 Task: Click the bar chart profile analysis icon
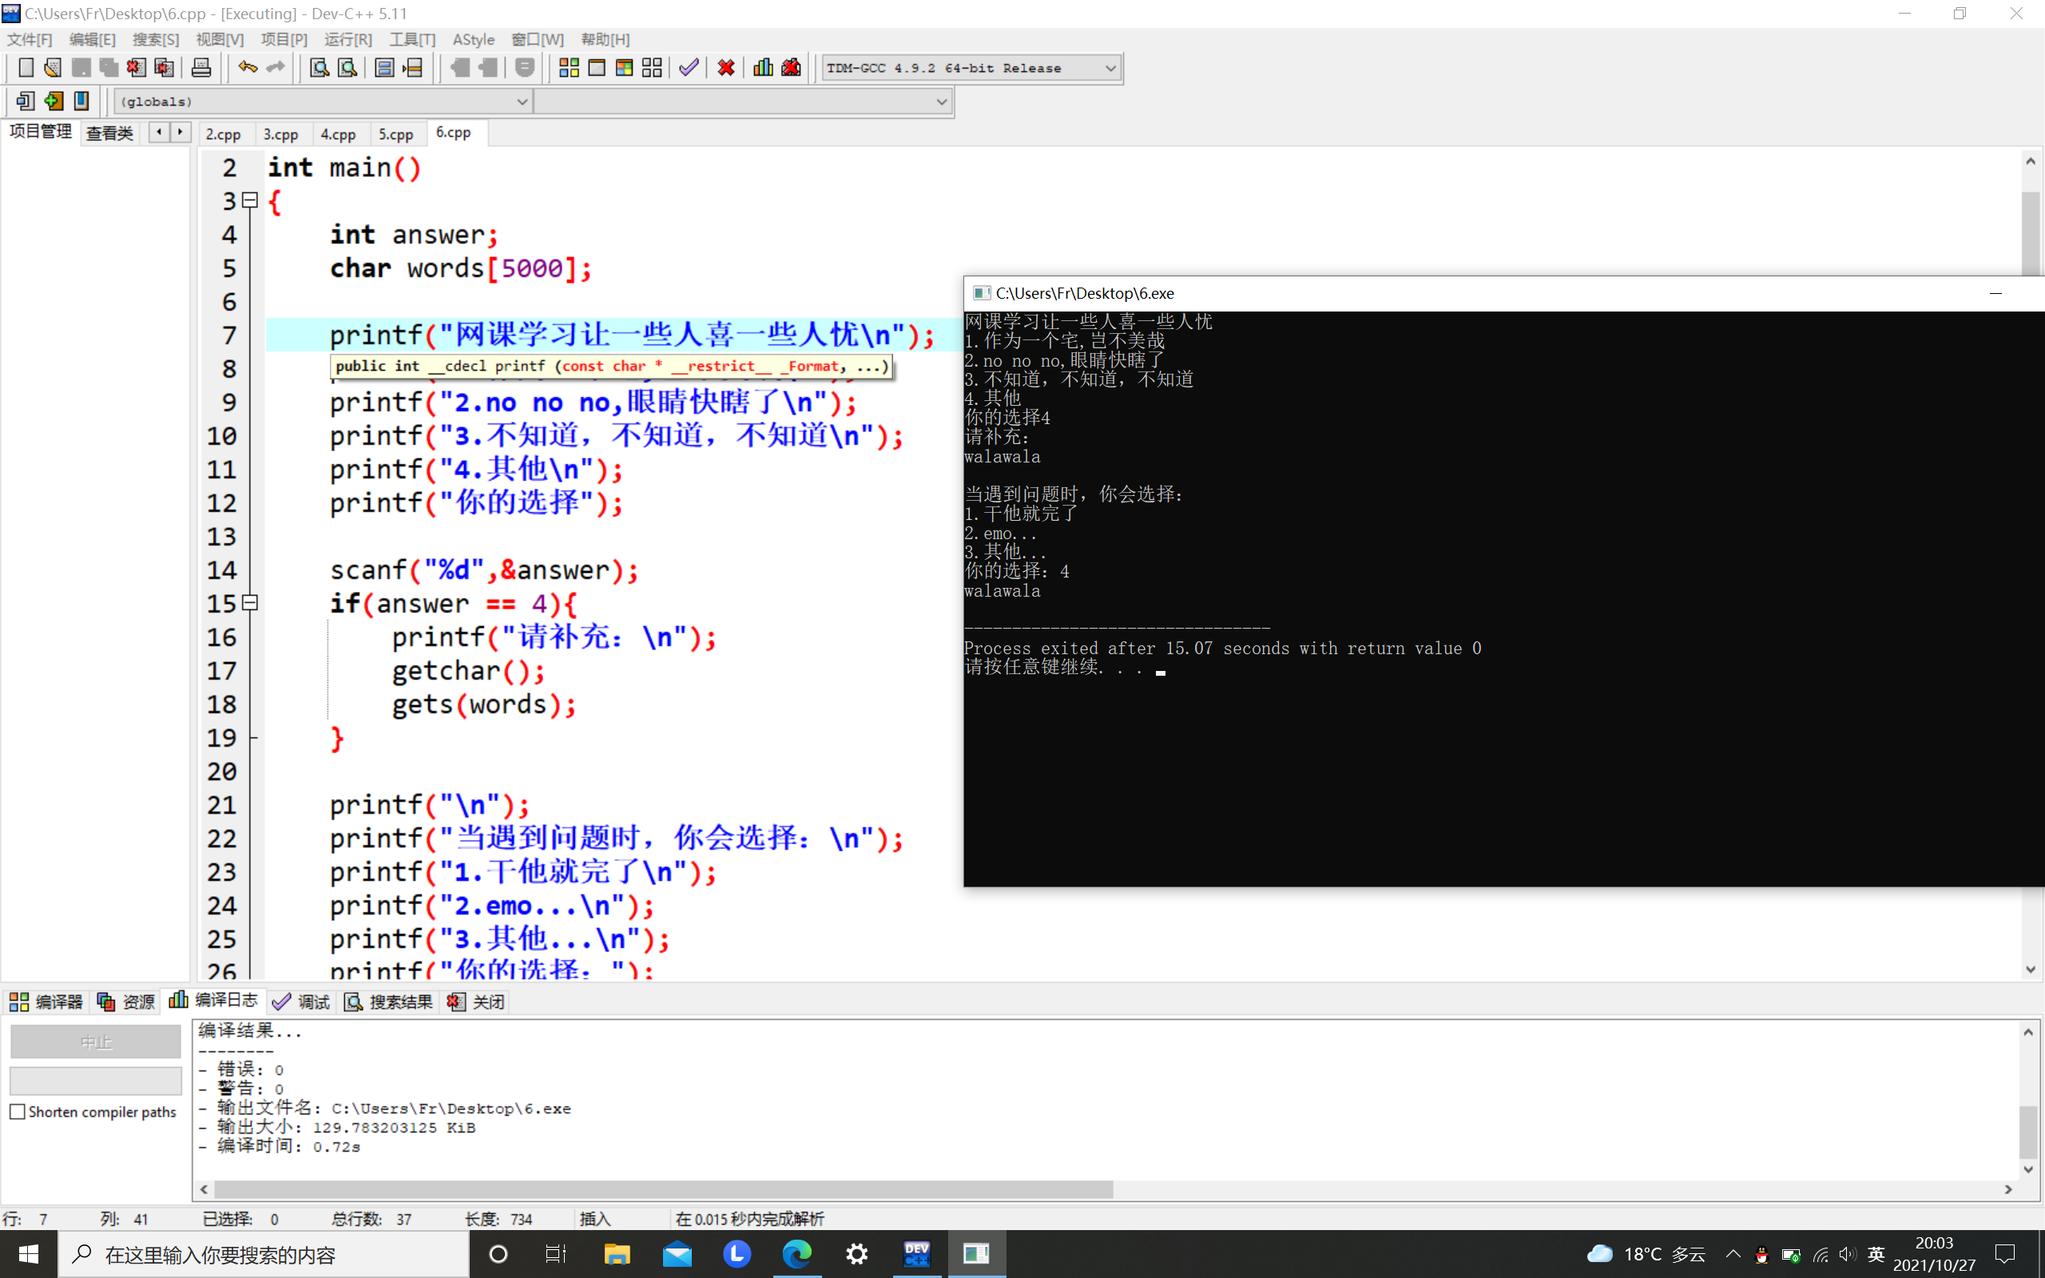coord(763,68)
